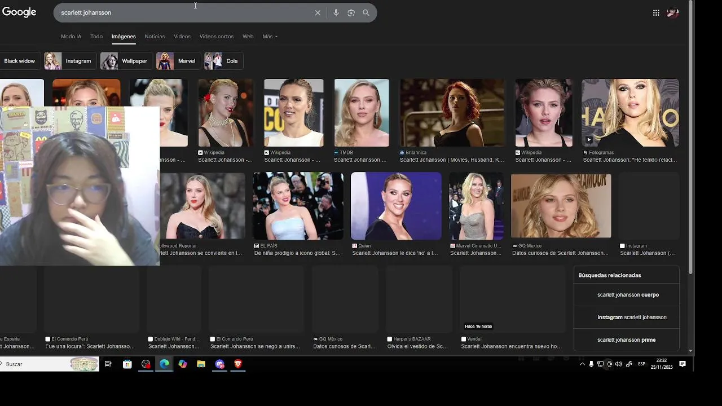Select the Imágenes tab

pyautogui.click(x=124, y=37)
